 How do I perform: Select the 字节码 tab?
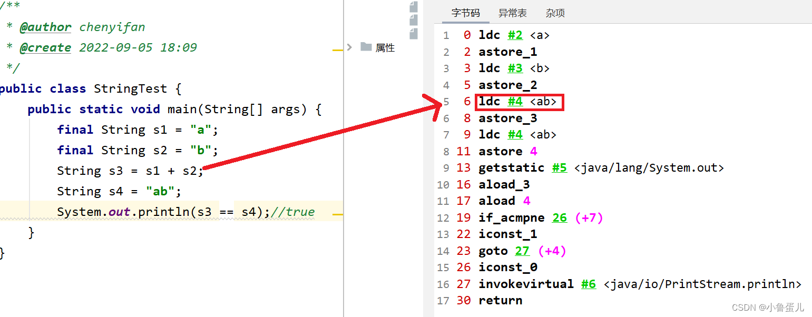465,13
